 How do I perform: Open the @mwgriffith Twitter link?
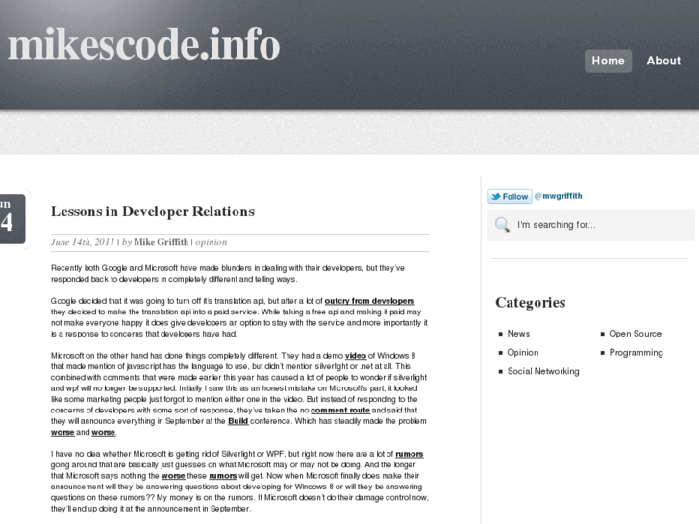tap(558, 196)
